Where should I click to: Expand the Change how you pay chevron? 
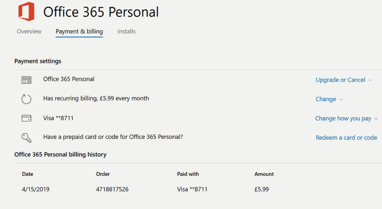[376, 119]
